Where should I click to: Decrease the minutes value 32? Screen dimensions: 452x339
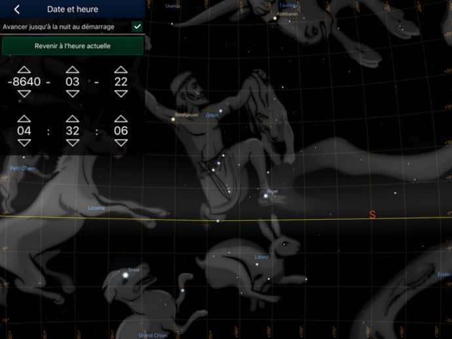pyautogui.click(x=72, y=143)
